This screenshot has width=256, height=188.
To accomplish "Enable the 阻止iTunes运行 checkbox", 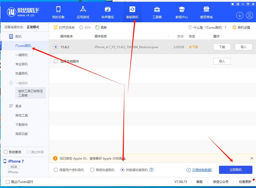I will point(8,182).
